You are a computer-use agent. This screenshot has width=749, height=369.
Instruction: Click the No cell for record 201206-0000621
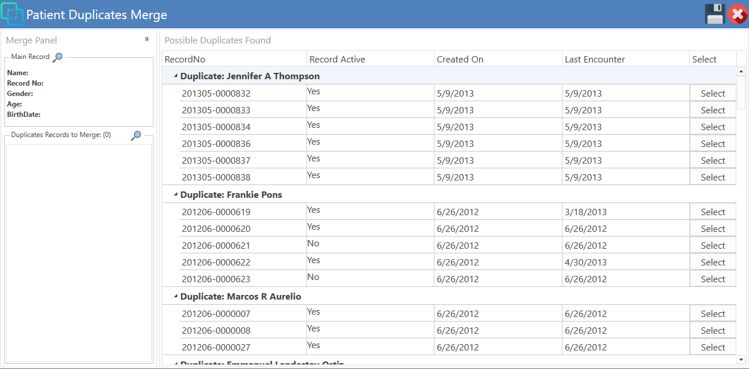tap(370, 245)
